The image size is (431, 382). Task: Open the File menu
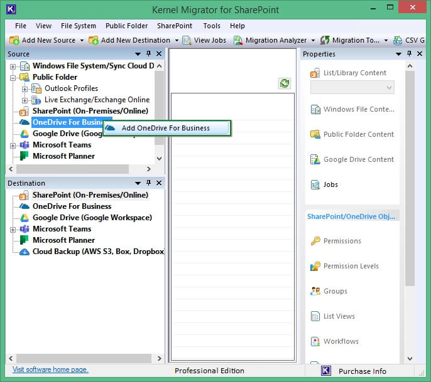coord(21,26)
